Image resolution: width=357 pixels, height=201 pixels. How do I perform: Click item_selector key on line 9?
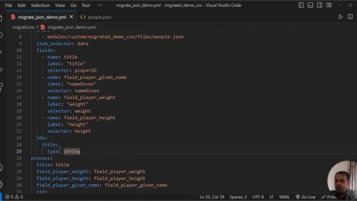(x=54, y=44)
